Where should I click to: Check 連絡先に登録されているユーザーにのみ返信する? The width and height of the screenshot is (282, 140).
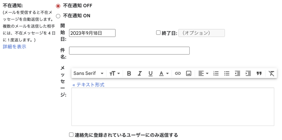(71, 135)
